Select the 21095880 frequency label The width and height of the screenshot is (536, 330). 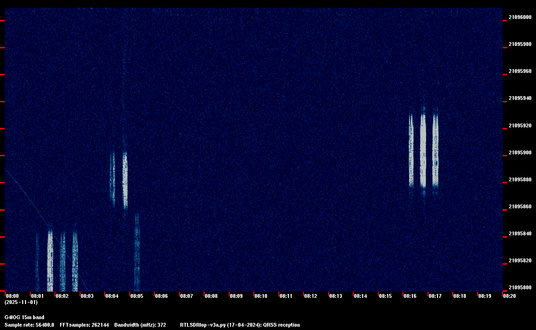pos(520,179)
